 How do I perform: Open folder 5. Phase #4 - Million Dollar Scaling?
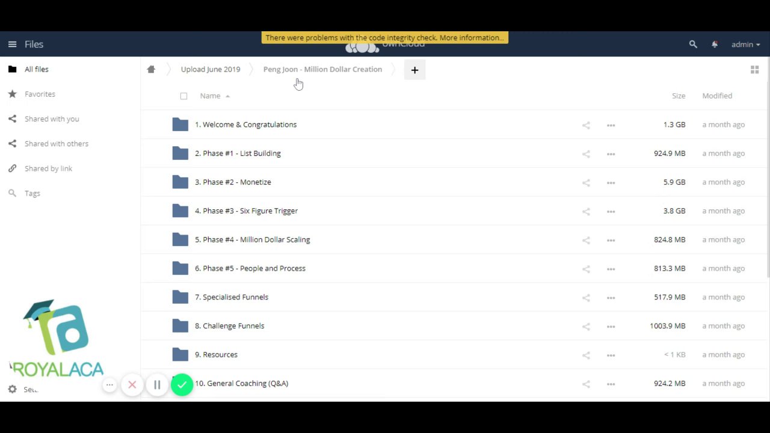tap(252, 239)
